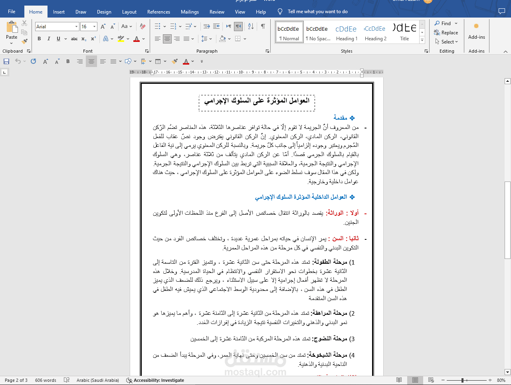The width and height of the screenshot is (511, 385).
Task: Toggle Underline formatting
Action: 58,39
